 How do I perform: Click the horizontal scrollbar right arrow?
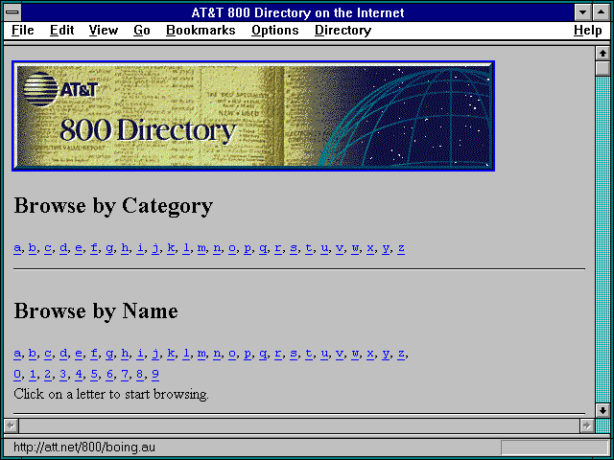(586, 425)
